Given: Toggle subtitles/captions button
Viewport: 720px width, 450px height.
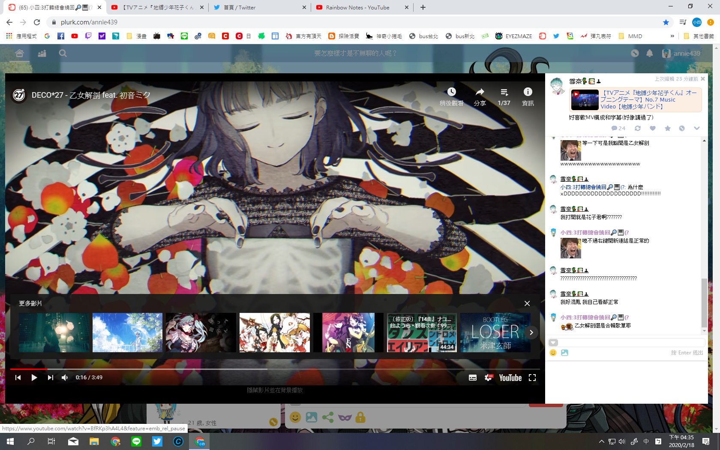Looking at the screenshot, I should 473,378.
